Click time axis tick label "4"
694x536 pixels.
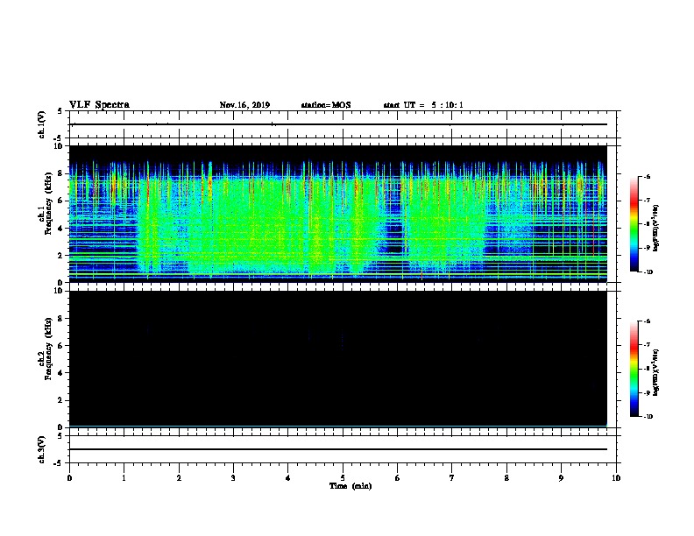(x=288, y=478)
